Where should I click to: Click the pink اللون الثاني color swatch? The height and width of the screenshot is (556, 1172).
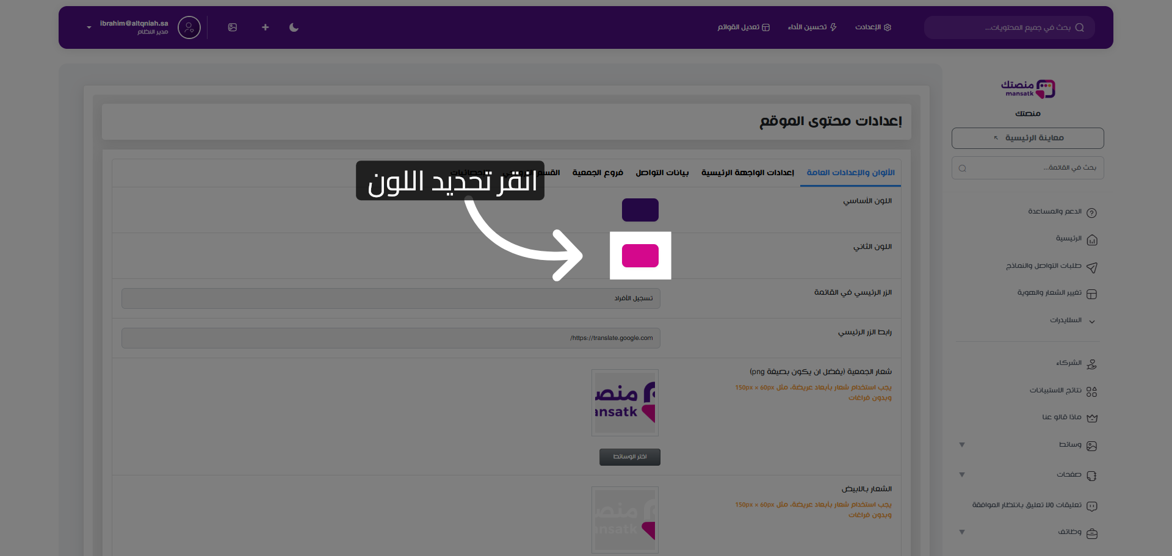(640, 256)
